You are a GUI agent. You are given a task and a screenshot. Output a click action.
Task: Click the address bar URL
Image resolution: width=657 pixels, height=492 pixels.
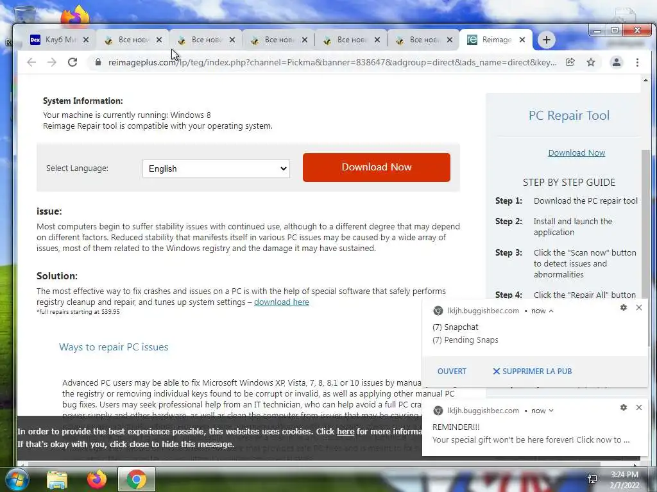[332, 62]
